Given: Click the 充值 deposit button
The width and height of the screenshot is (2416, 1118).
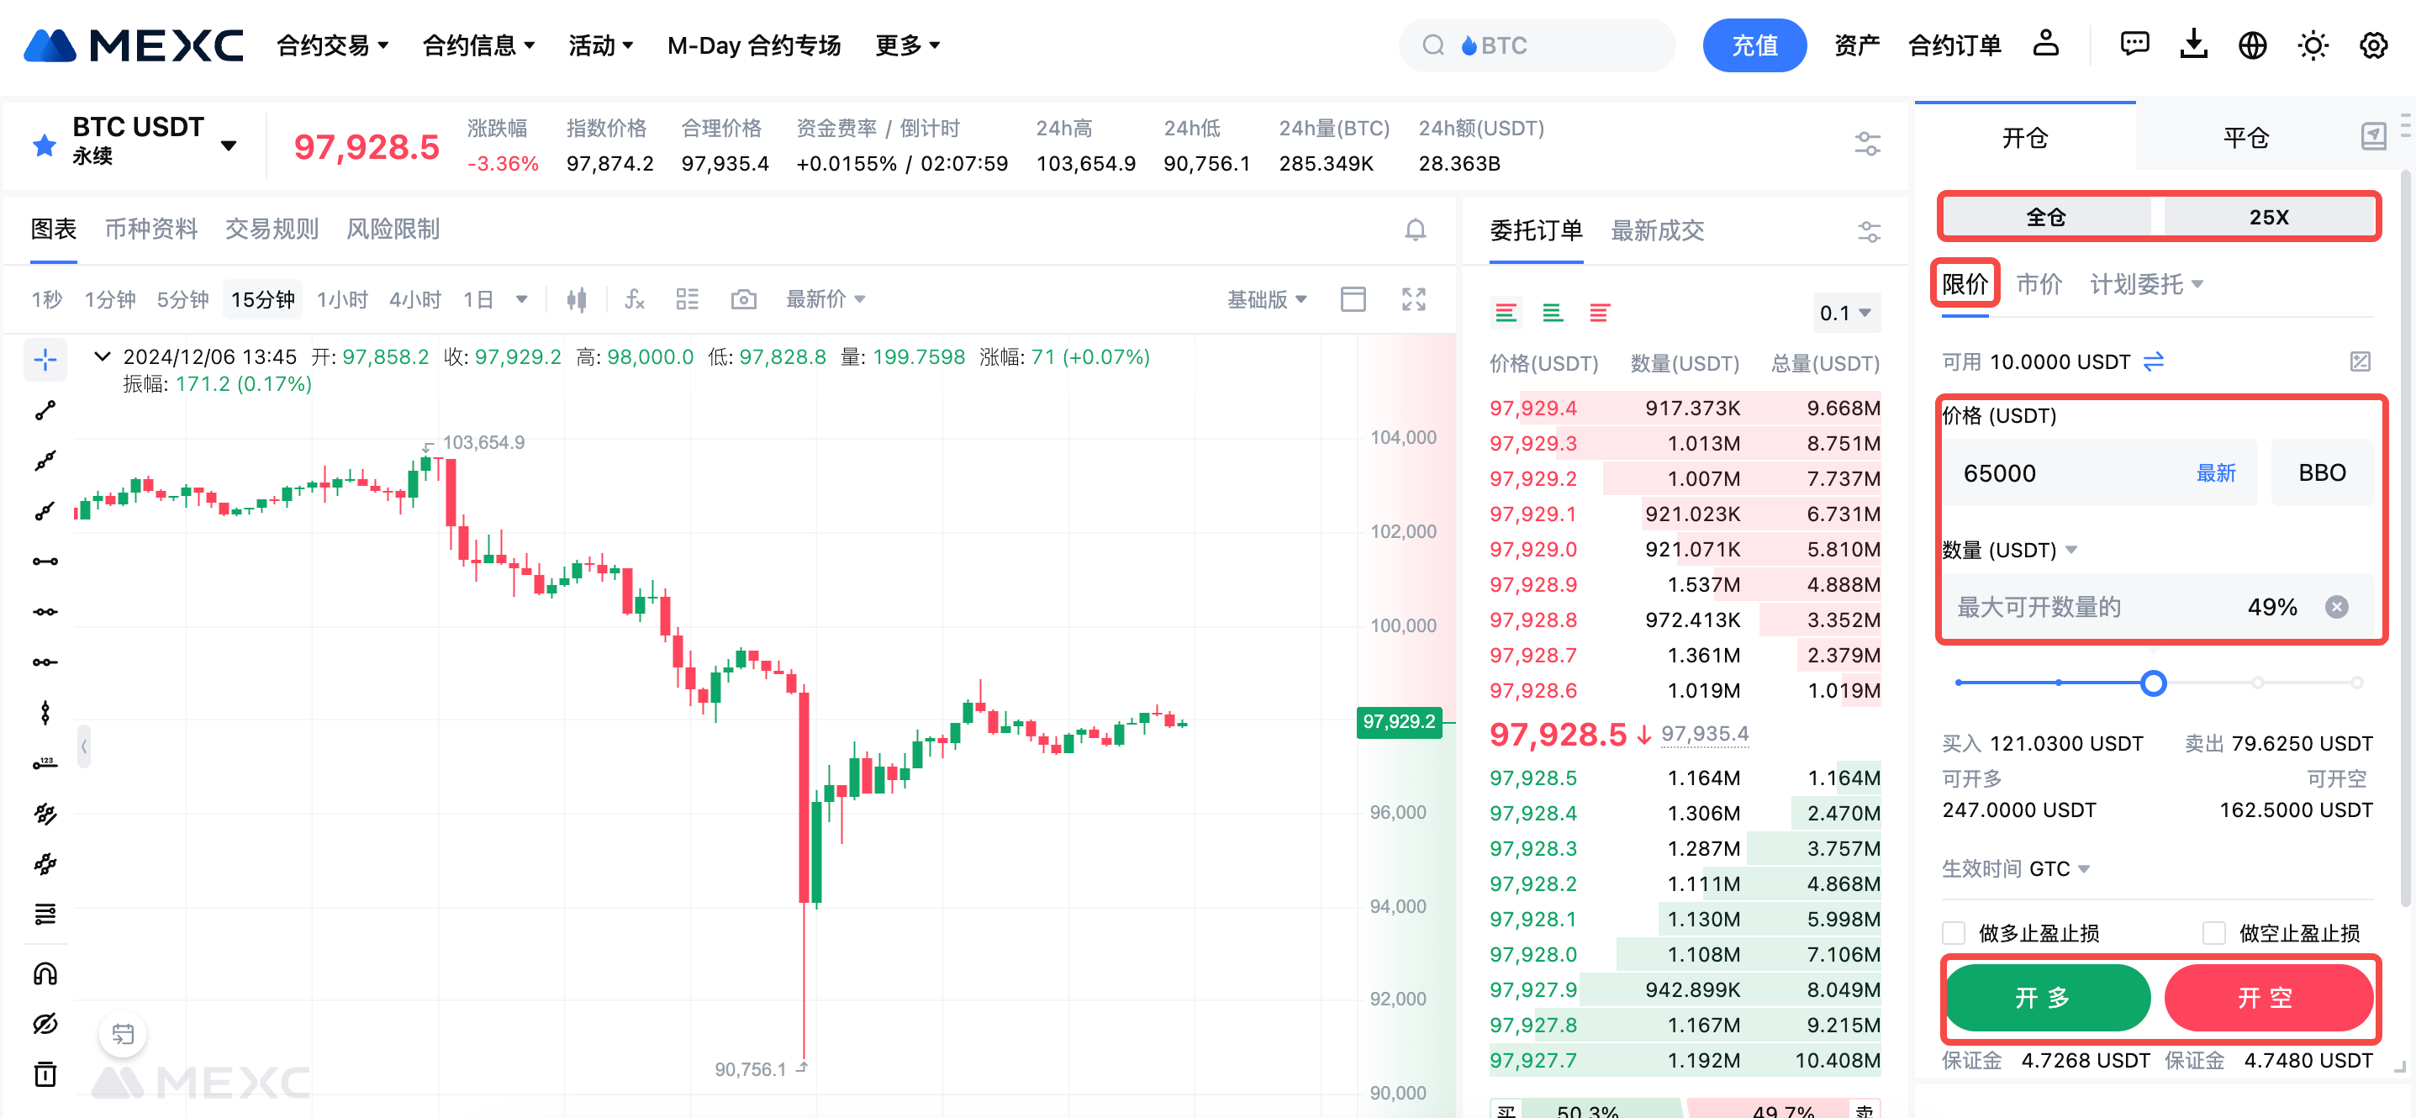Looking at the screenshot, I should [1754, 45].
